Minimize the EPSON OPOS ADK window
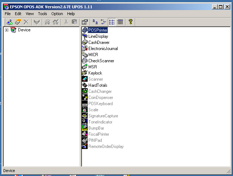Screen dimensions: 233x176 (215, 7)
